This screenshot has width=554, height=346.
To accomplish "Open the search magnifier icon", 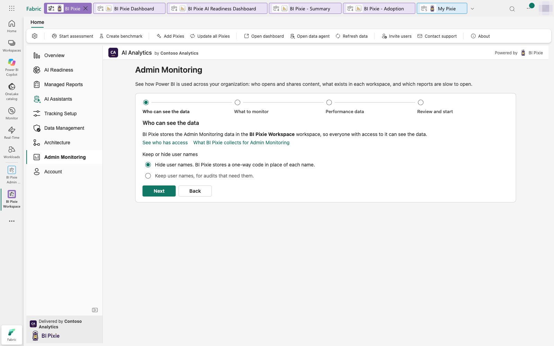I will pyautogui.click(x=512, y=9).
